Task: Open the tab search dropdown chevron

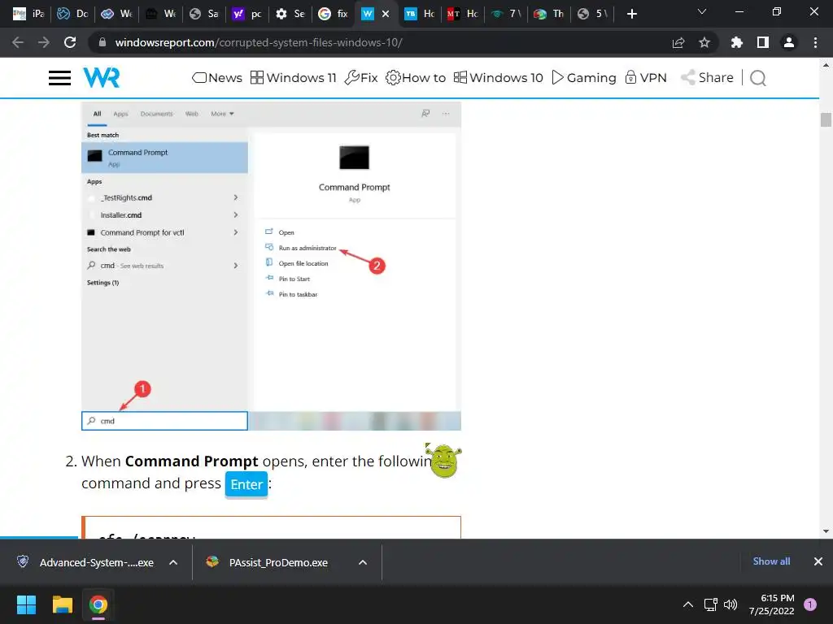Action: (702, 11)
